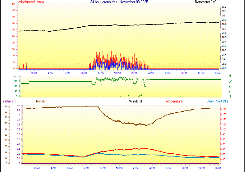Click the 24 hour graph day title
Viewport: 248px width, 172px height.
(119, 2)
